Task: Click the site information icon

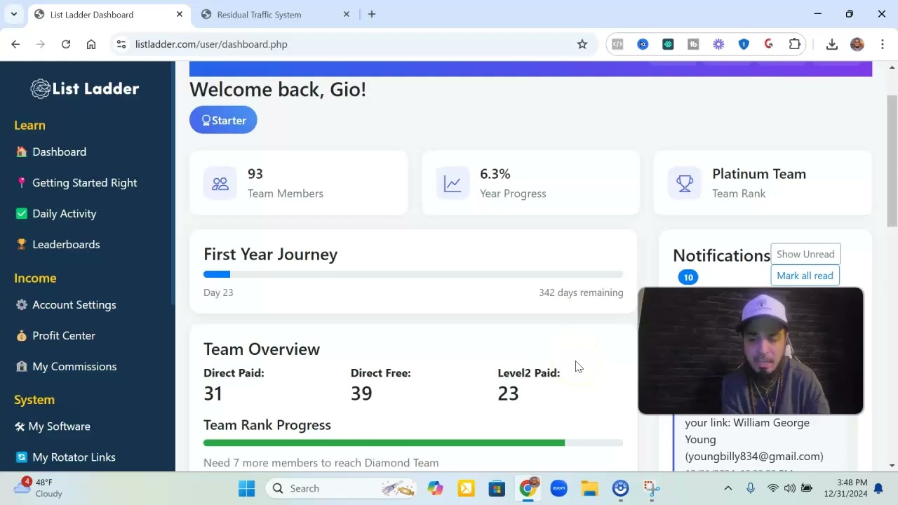Action: [121, 44]
